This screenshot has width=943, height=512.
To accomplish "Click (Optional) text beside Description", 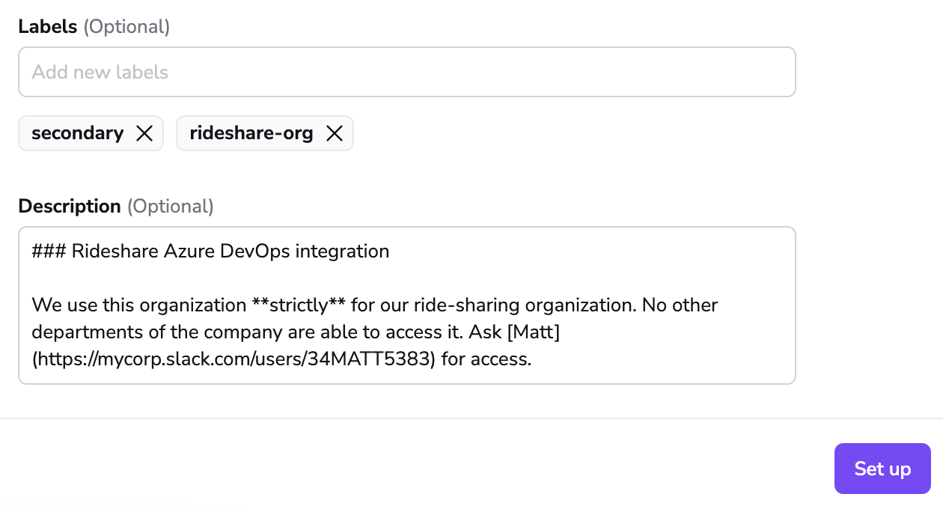I will pyautogui.click(x=171, y=207).
